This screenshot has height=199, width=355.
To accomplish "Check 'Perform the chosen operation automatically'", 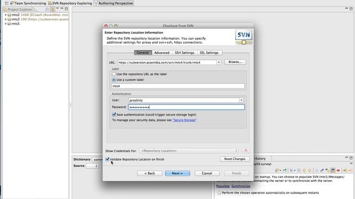I will coord(219,193).
